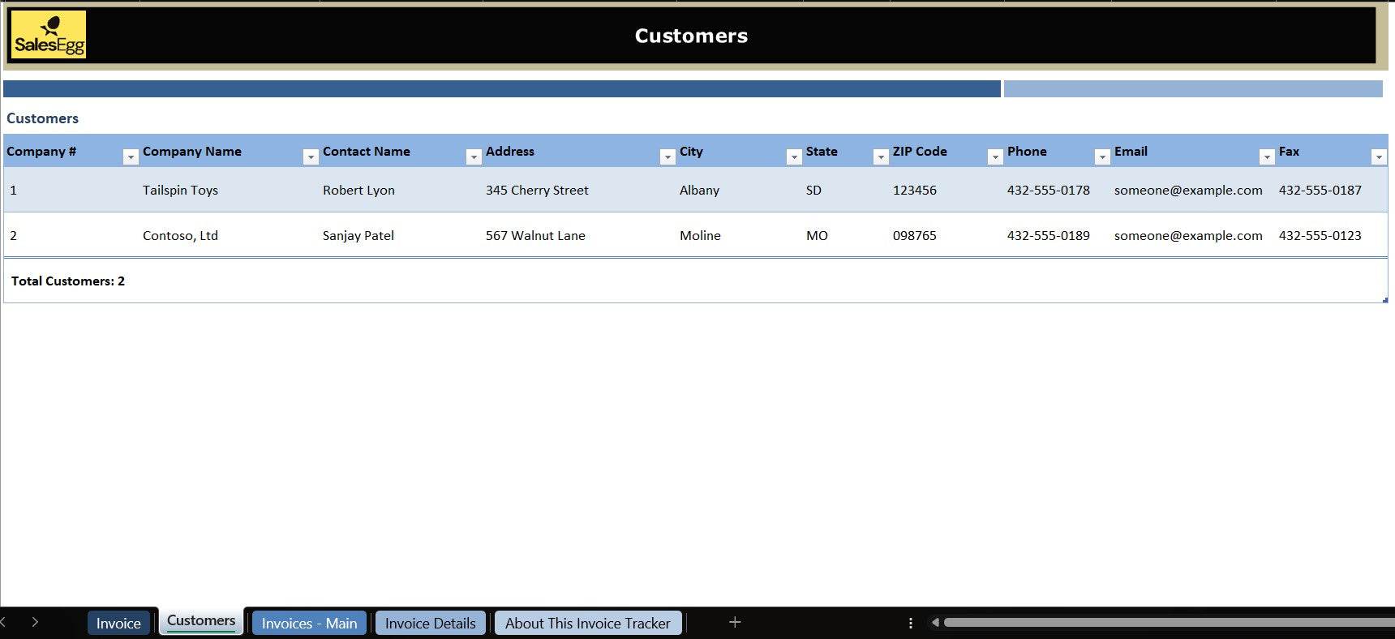The image size is (1395, 639).
Task: Click the SalesEgg logo
Action: pyautogui.click(x=49, y=35)
